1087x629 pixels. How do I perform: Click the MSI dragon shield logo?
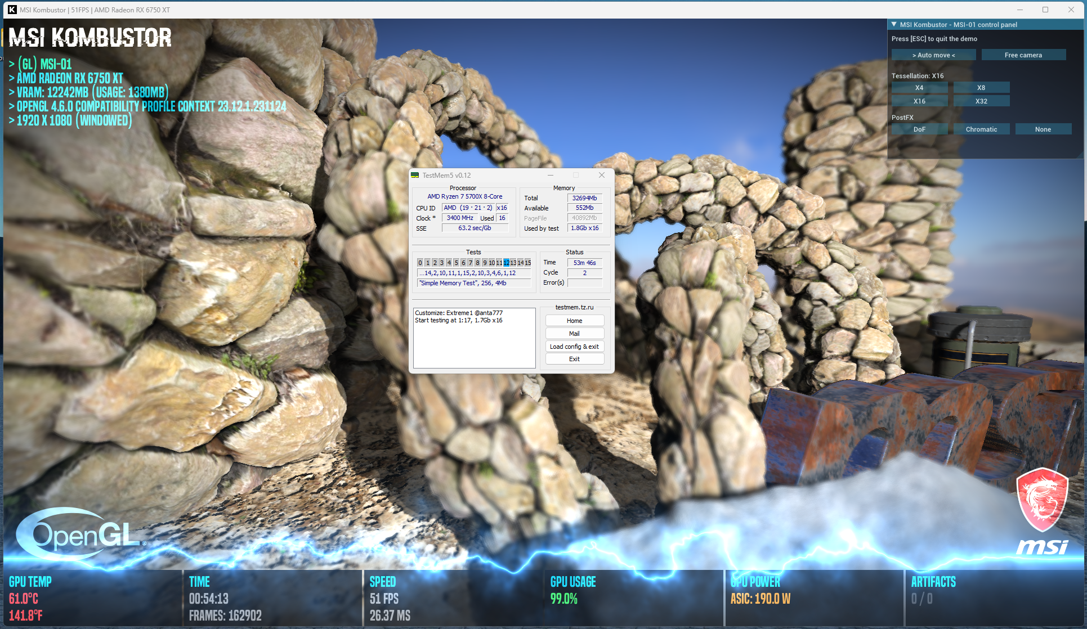pos(1043,500)
